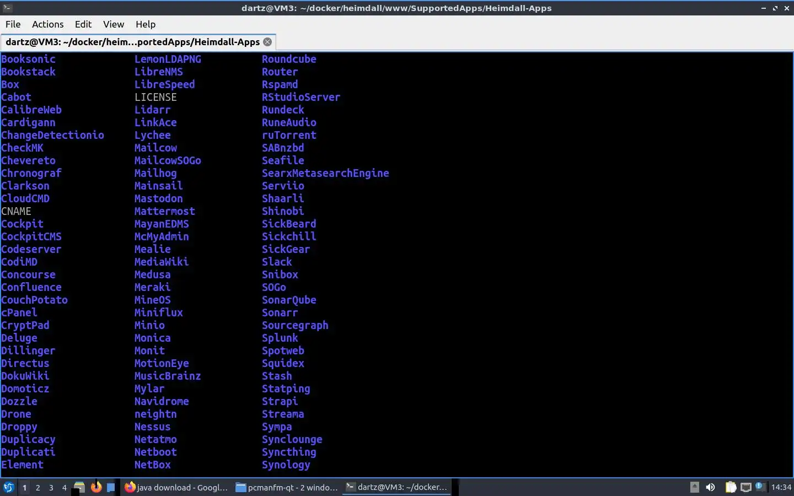Viewport: 794px width, 496px height.
Task: Open the File menu
Action: tap(13, 24)
